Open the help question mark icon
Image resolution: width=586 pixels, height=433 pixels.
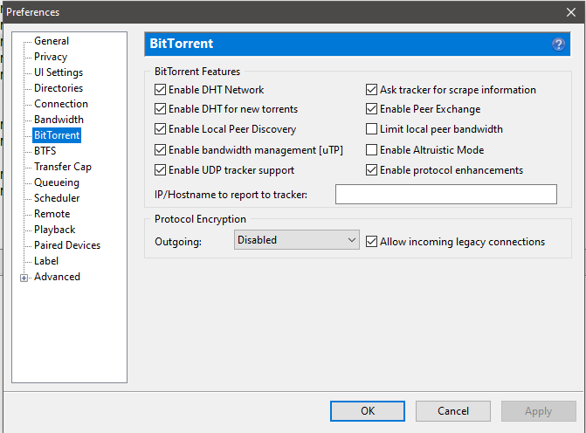(558, 45)
